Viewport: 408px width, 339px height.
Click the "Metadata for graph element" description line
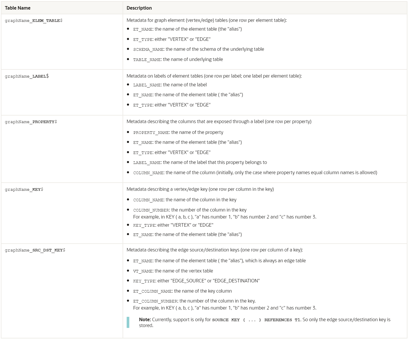point(206,20)
